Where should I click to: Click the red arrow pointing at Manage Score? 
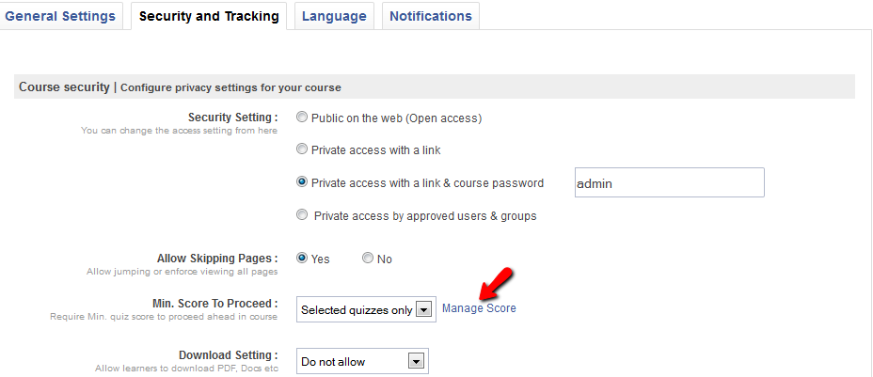pos(495,280)
